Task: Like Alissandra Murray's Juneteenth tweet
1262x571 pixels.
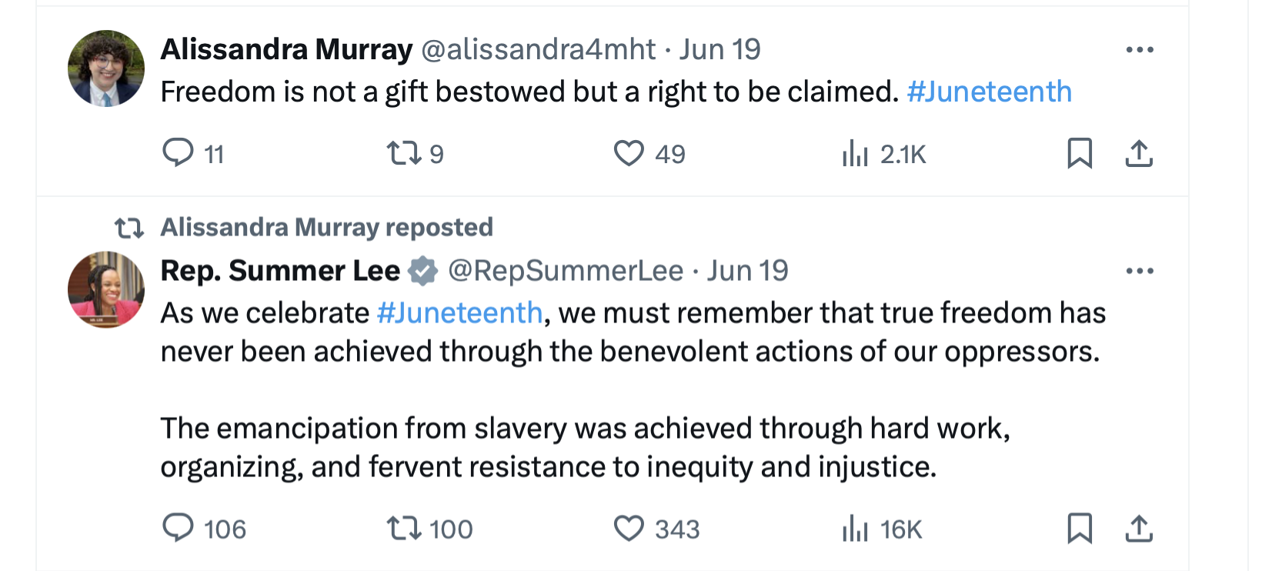Action: tap(629, 152)
